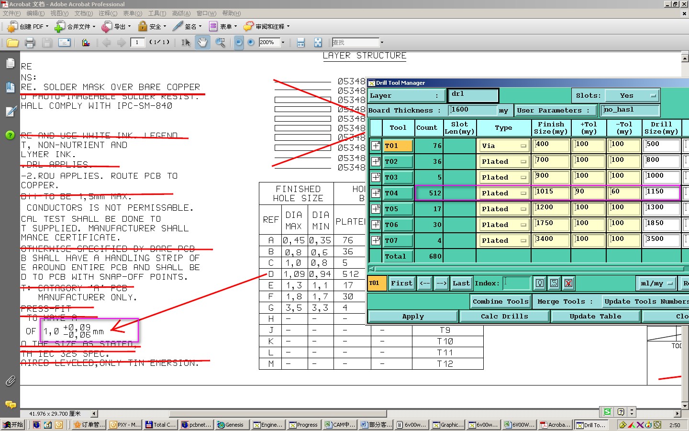Image resolution: width=689 pixels, height=431 pixels.
Task: Open the Signatures panel in the left sidebar
Action: 11,112
